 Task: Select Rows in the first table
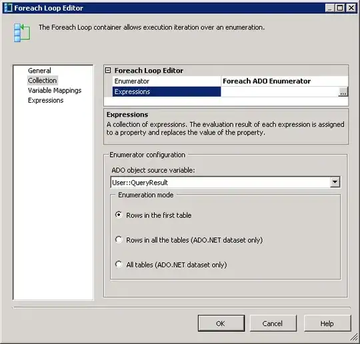119,215
